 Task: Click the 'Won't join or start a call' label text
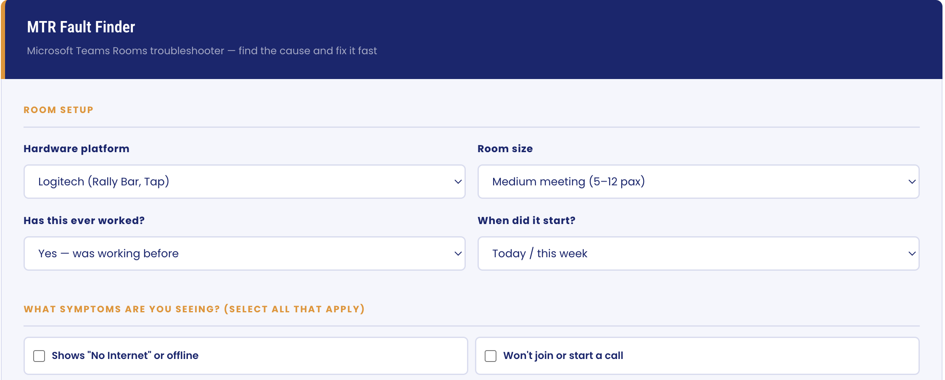[563, 356]
